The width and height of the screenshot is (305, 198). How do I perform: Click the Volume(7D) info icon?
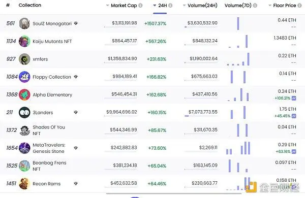255,6
